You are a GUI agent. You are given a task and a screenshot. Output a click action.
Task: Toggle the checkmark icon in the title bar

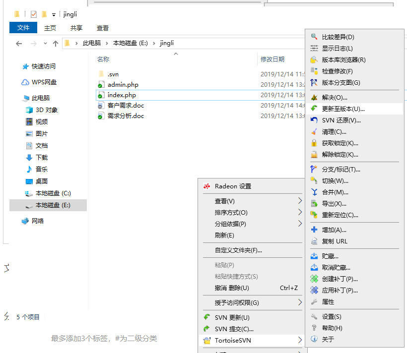pyautogui.click(x=33, y=14)
